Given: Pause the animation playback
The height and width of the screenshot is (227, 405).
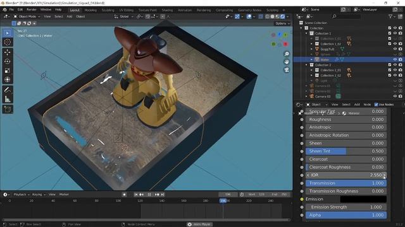Looking at the screenshot, I should 149,195.
